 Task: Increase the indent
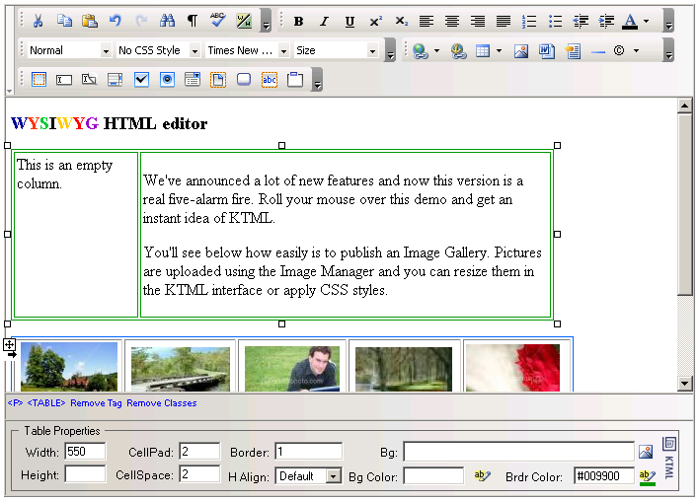click(607, 22)
